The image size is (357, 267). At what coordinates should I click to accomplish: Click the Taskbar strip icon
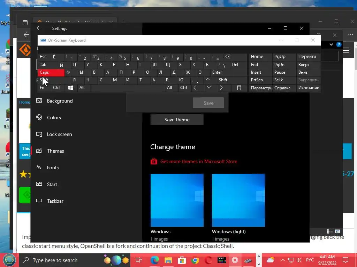(x=39, y=201)
